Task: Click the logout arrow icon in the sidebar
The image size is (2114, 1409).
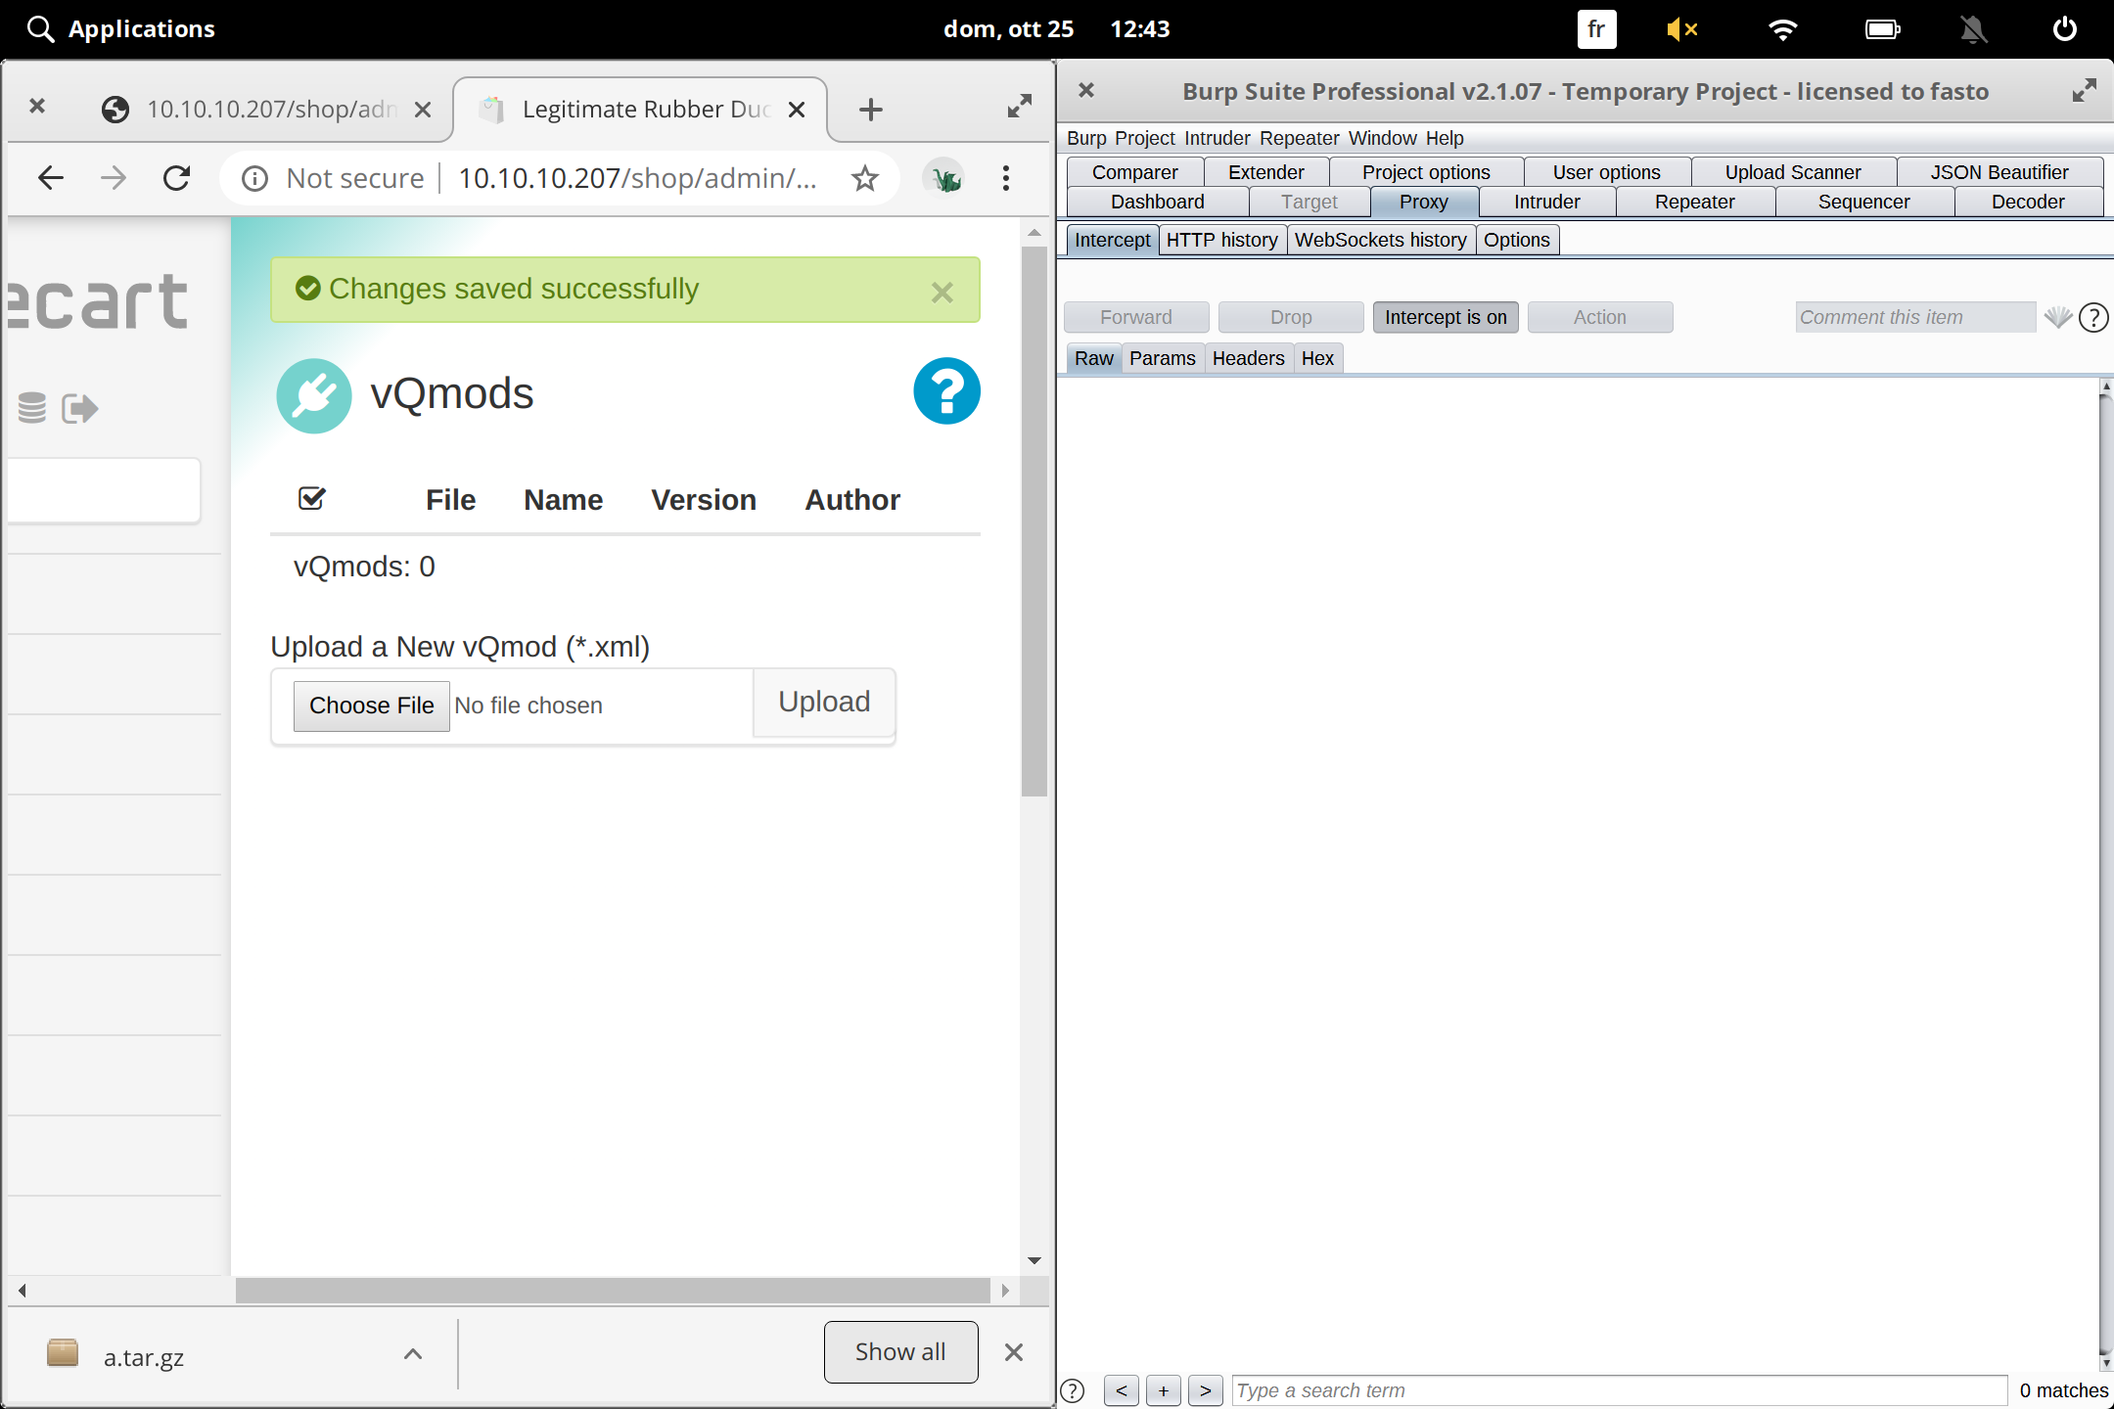Action: coord(79,408)
